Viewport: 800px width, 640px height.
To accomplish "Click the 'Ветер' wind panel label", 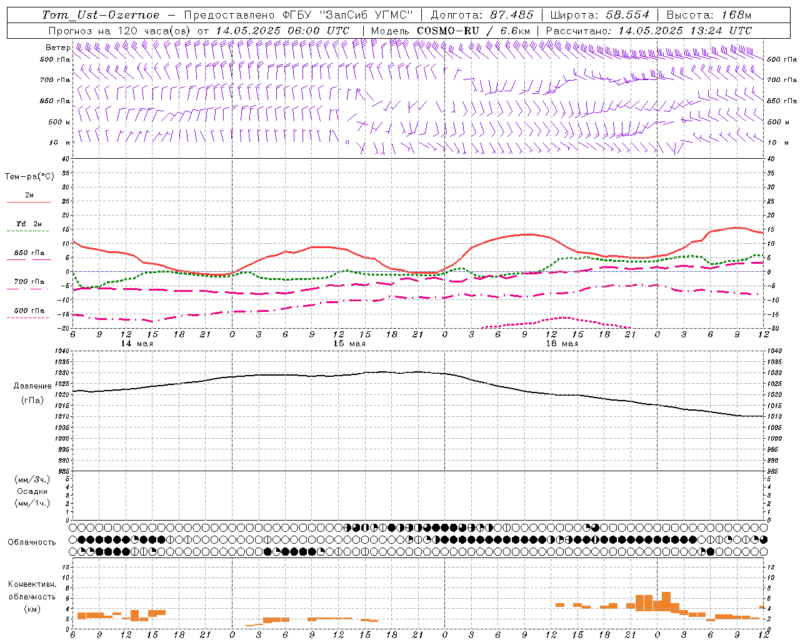I will pyautogui.click(x=57, y=47).
